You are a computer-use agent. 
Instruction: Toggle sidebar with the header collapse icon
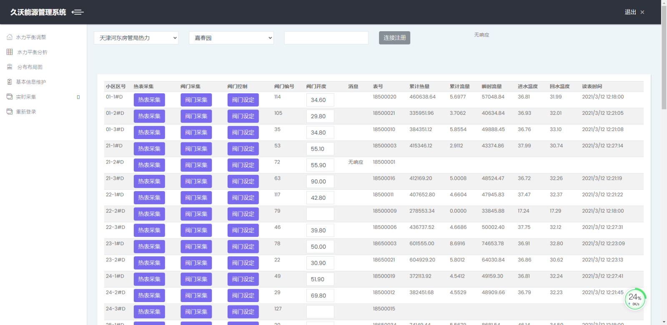[78, 12]
